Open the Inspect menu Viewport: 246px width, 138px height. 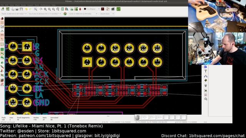click(x=30, y=5)
